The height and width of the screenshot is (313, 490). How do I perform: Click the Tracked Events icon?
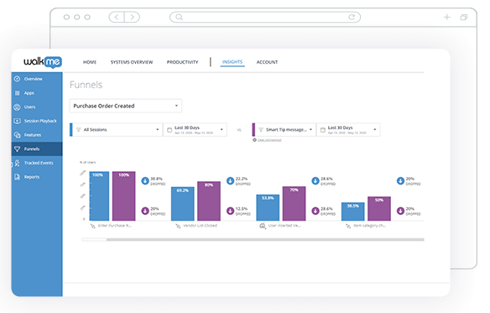[17, 163]
